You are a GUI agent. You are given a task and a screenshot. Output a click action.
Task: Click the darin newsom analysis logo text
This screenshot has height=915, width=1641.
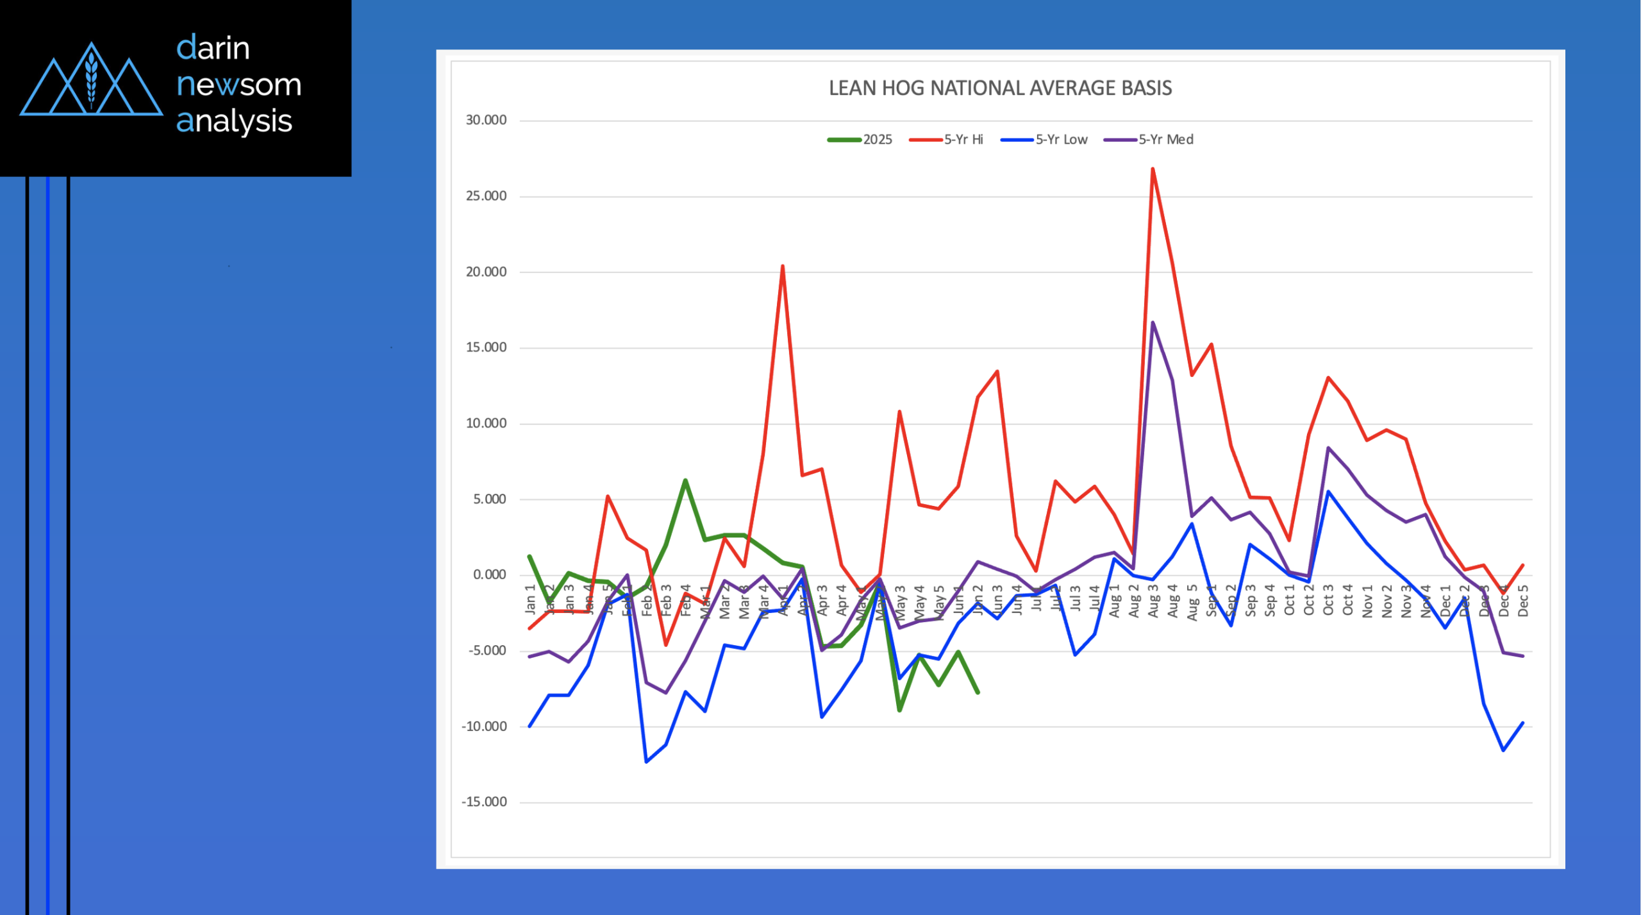pyautogui.click(x=238, y=85)
